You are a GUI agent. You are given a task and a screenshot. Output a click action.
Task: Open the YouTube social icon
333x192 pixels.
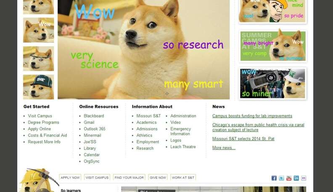click(289, 178)
